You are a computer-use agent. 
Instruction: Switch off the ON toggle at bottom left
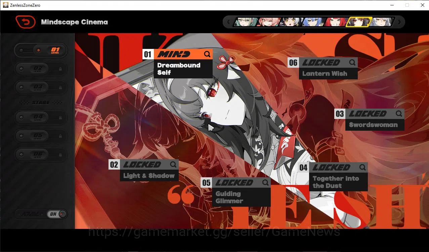[57, 214]
